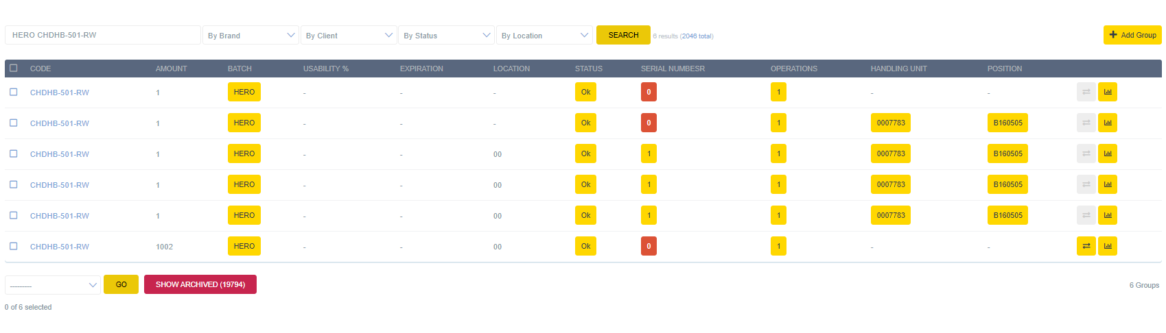1166x333 pixels.
Task: Click the SHOW ARCHIVED (19794) button
Action: point(200,284)
